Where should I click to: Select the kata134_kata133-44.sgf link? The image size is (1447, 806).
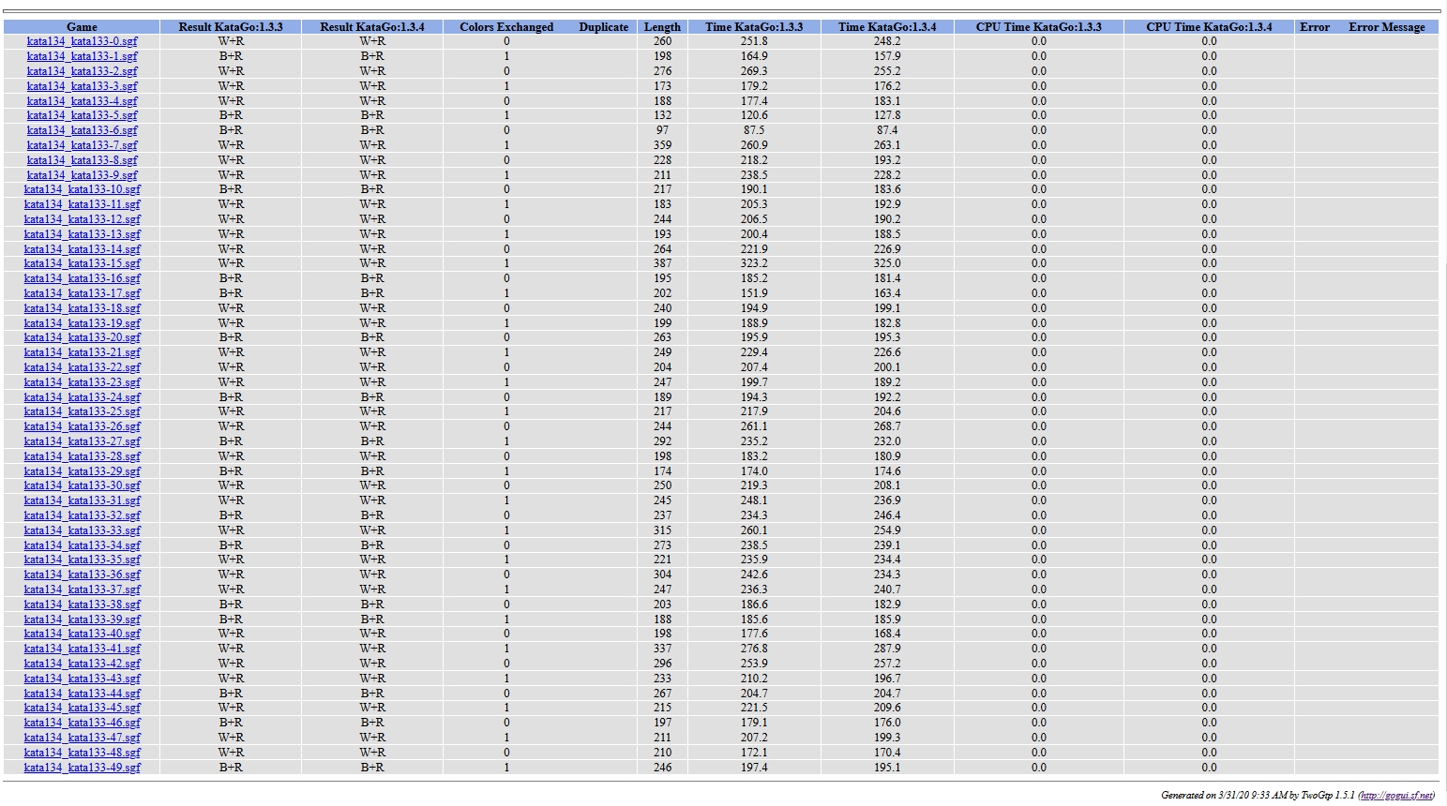(82, 694)
